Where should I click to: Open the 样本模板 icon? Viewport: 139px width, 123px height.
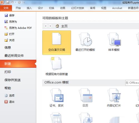(x=114, y=39)
